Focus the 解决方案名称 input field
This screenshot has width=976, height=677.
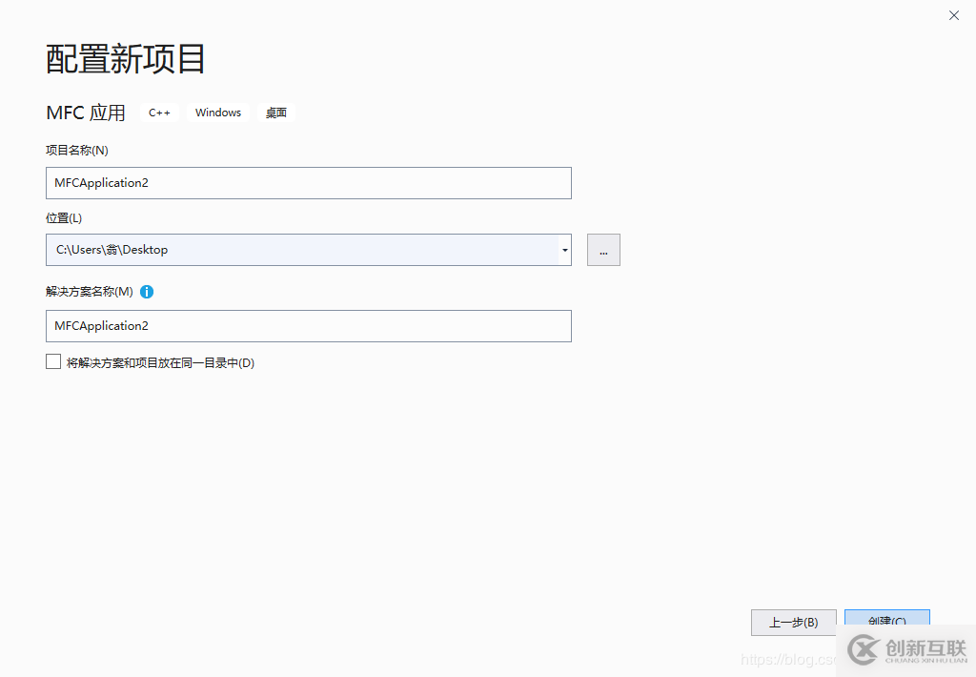tap(308, 326)
